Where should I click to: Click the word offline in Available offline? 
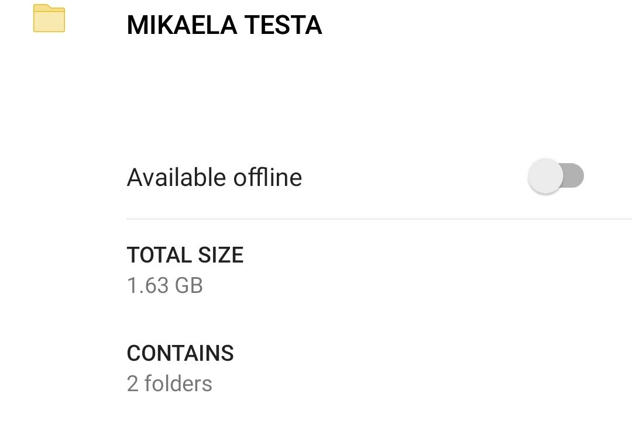coord(267,177)
